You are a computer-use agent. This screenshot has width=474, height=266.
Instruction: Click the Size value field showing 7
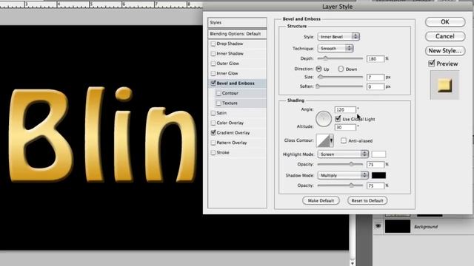(x=375, y=78)
